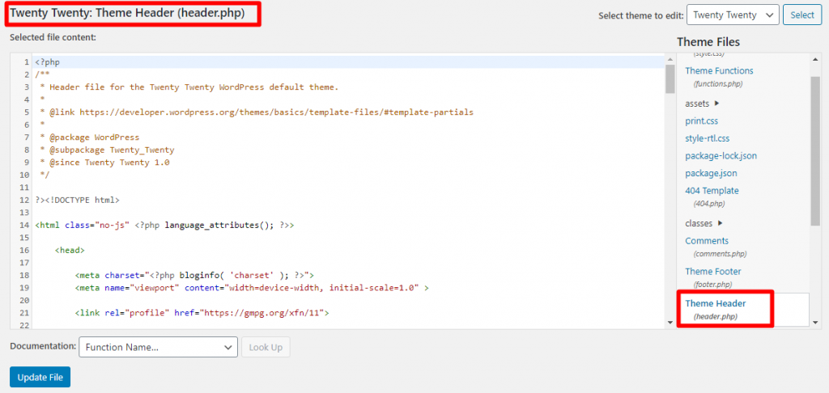The height and width of the screenshot is (393, 829).
Task: Click the code editor scrollbar down arrow
Action: point(670,322)
